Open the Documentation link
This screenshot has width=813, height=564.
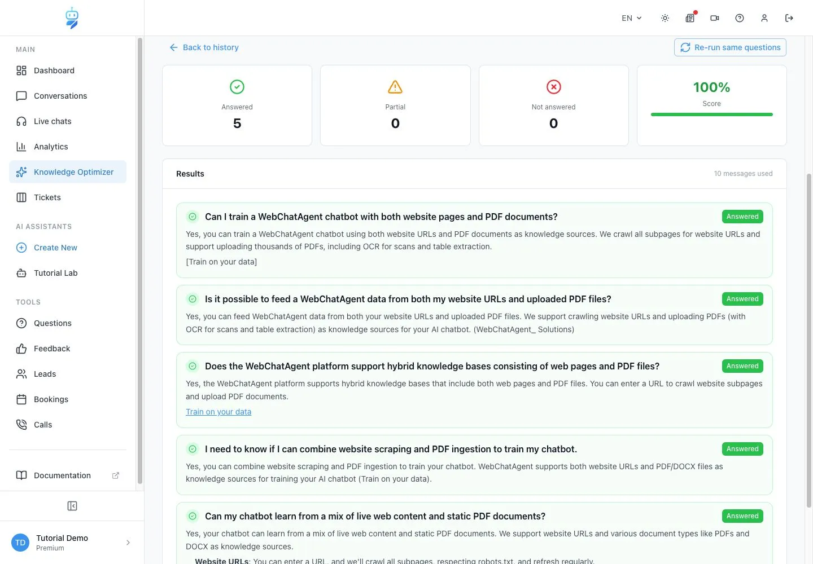(x=68, y=475)
